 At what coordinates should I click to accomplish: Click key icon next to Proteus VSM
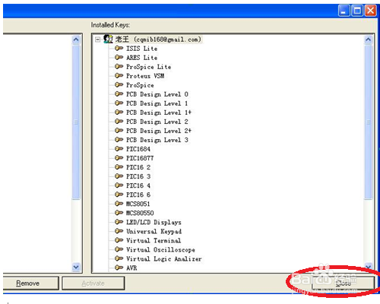point(119,75)
